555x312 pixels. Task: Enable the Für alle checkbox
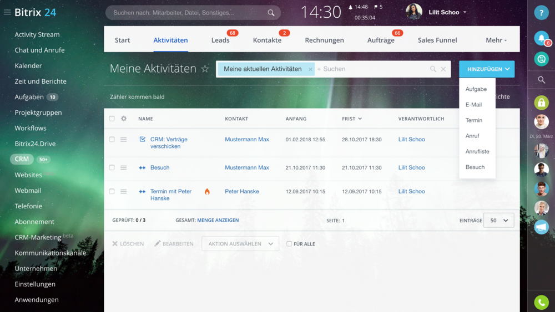point(289,244)
